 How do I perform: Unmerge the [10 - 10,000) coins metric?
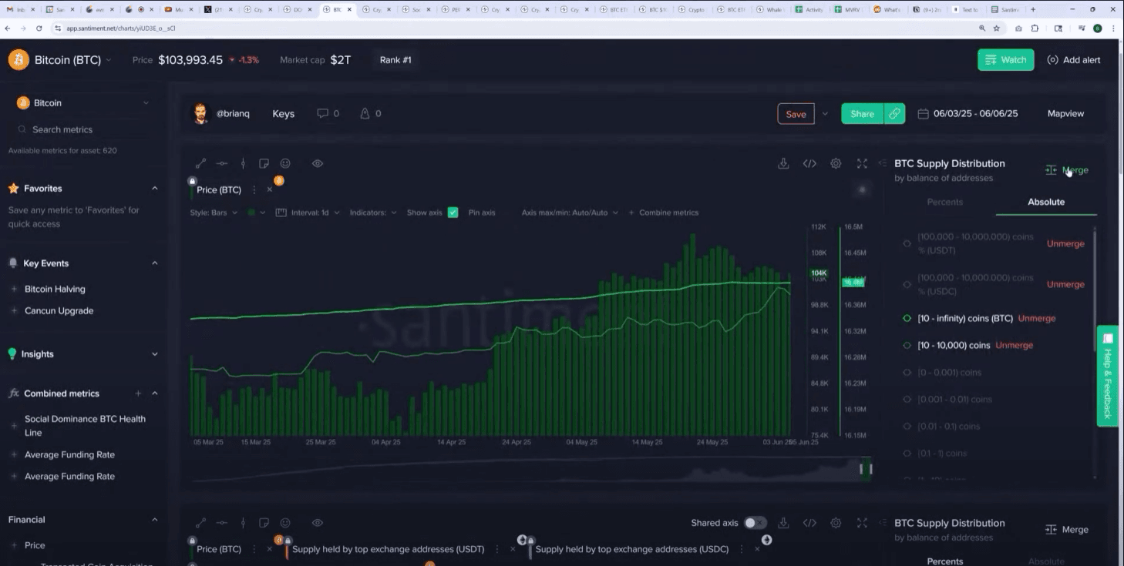1014,346
